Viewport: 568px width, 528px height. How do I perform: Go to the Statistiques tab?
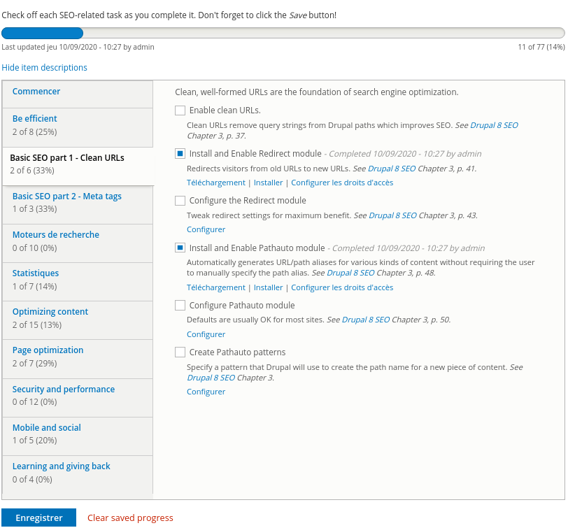[x=36, y=273]
